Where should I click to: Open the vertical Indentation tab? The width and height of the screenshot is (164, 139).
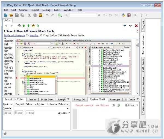click(143, 106)
